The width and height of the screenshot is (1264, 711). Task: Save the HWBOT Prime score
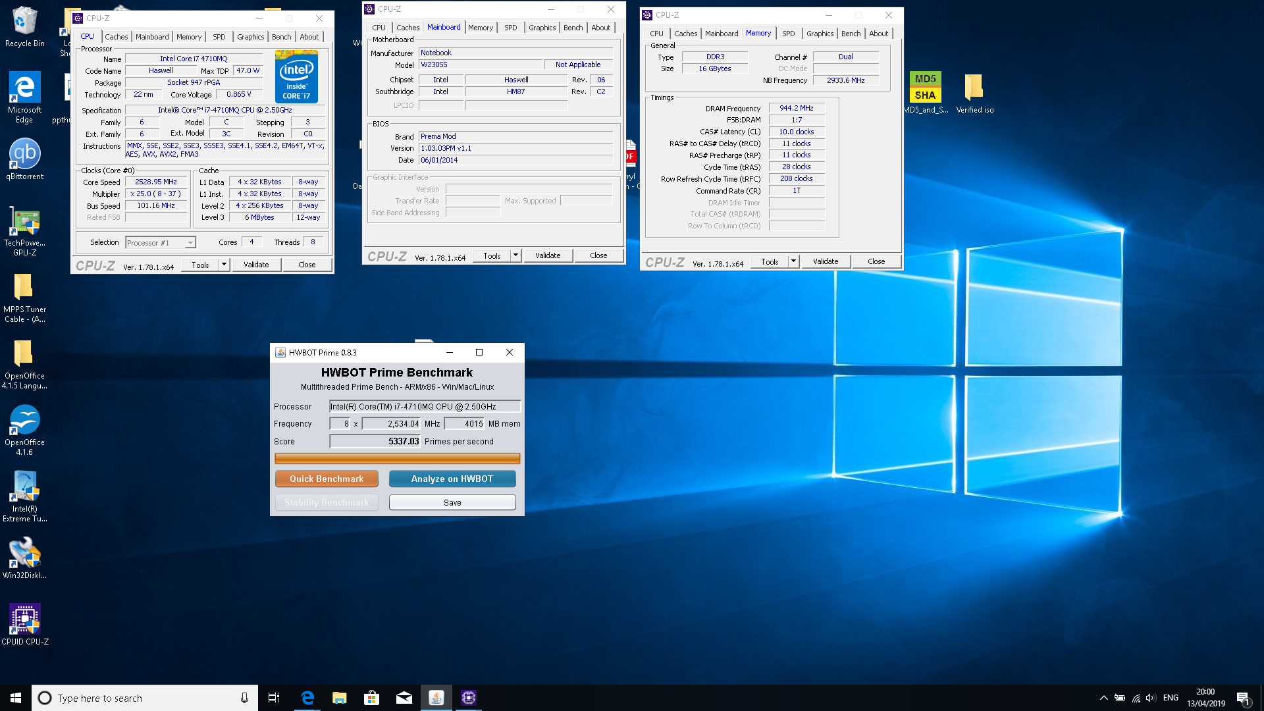coord(452,502)
